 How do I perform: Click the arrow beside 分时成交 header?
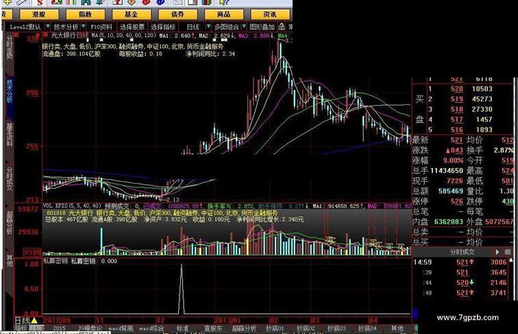(497, 252)
